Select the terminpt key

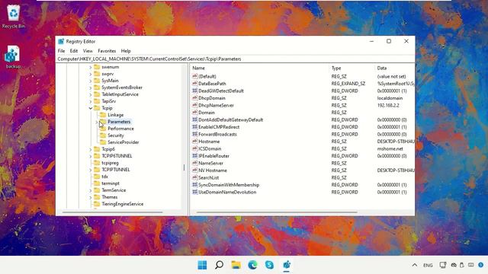(x=110, y=183)
